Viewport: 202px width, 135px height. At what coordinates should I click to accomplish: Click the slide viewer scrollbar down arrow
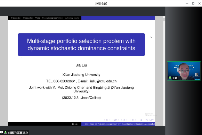tap(164, 125)
